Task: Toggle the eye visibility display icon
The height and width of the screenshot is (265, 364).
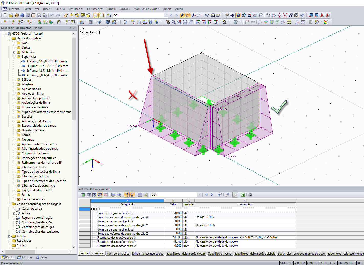Action: tap(194, 15)
